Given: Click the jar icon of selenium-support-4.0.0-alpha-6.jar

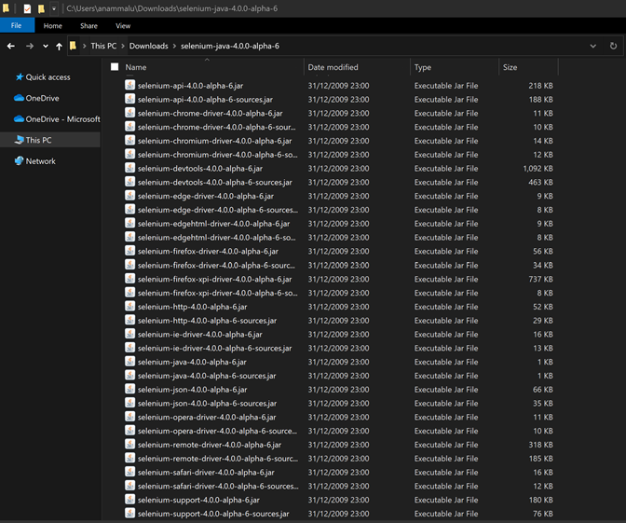Looking at the screenshot, I should pos(129,500).
